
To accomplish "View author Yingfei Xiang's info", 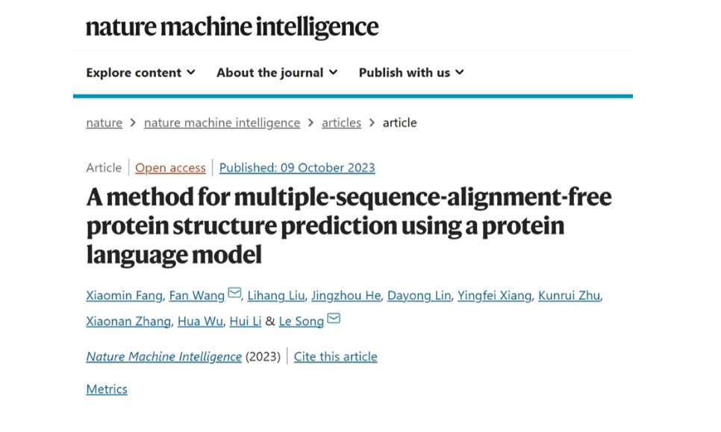I will point(495,295).
